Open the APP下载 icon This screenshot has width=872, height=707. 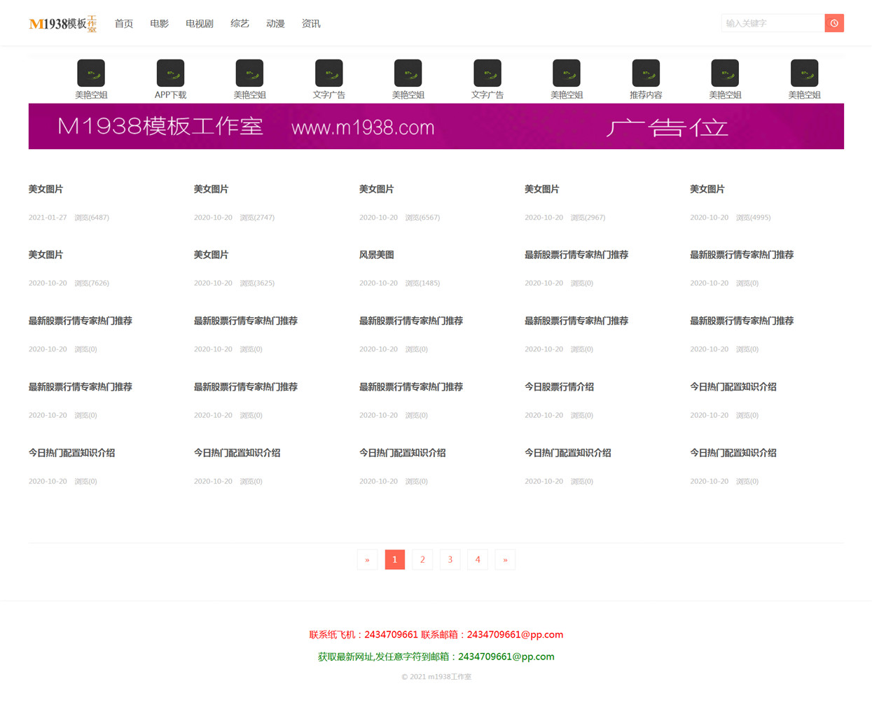point(170,73)
